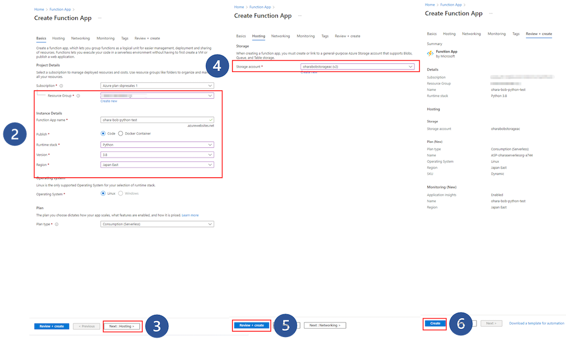Click the Next : Hosting > button
Viewport: 566px width, 341px height.
click(x=122, y=326)
